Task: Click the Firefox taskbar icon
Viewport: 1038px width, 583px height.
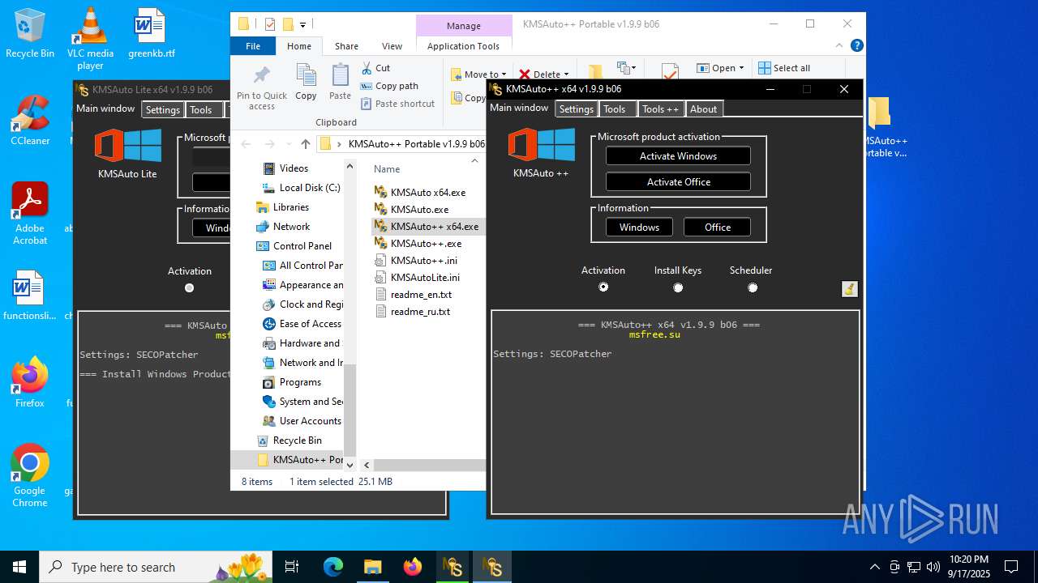Action: [413, 567]
